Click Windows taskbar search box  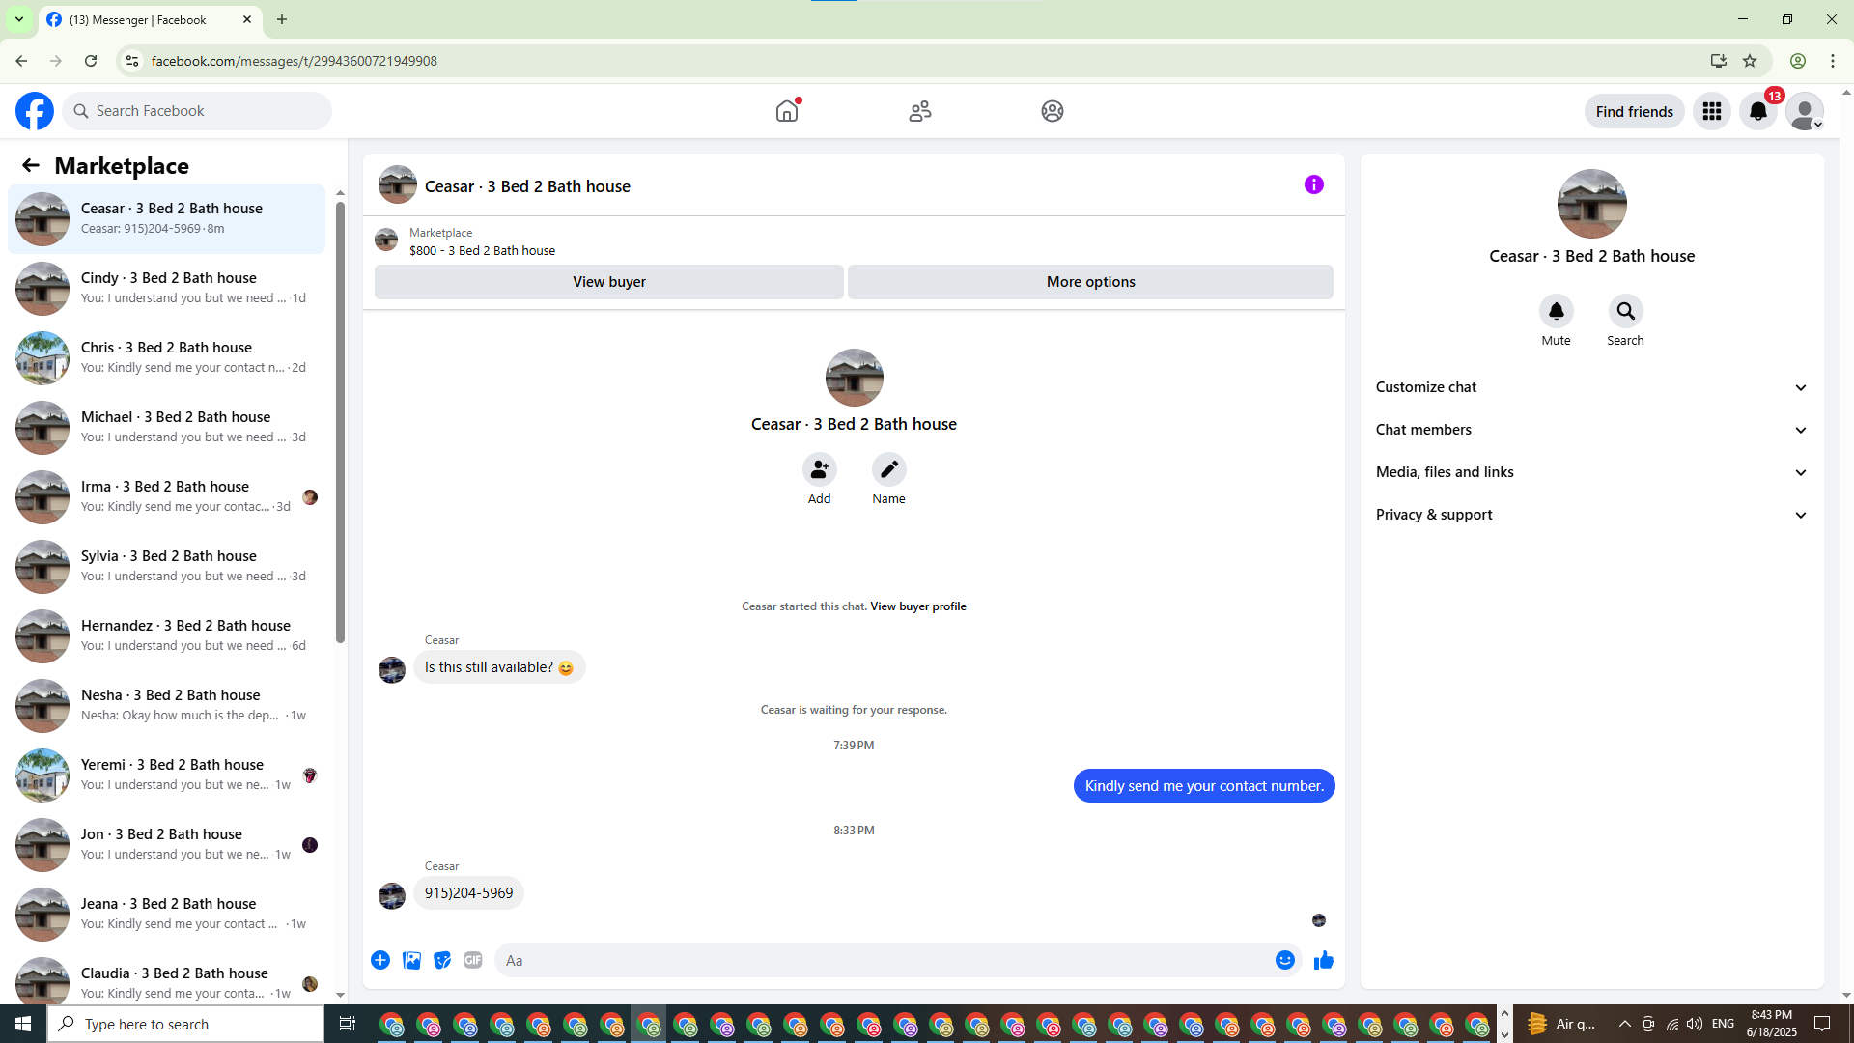coord(185,1024)
